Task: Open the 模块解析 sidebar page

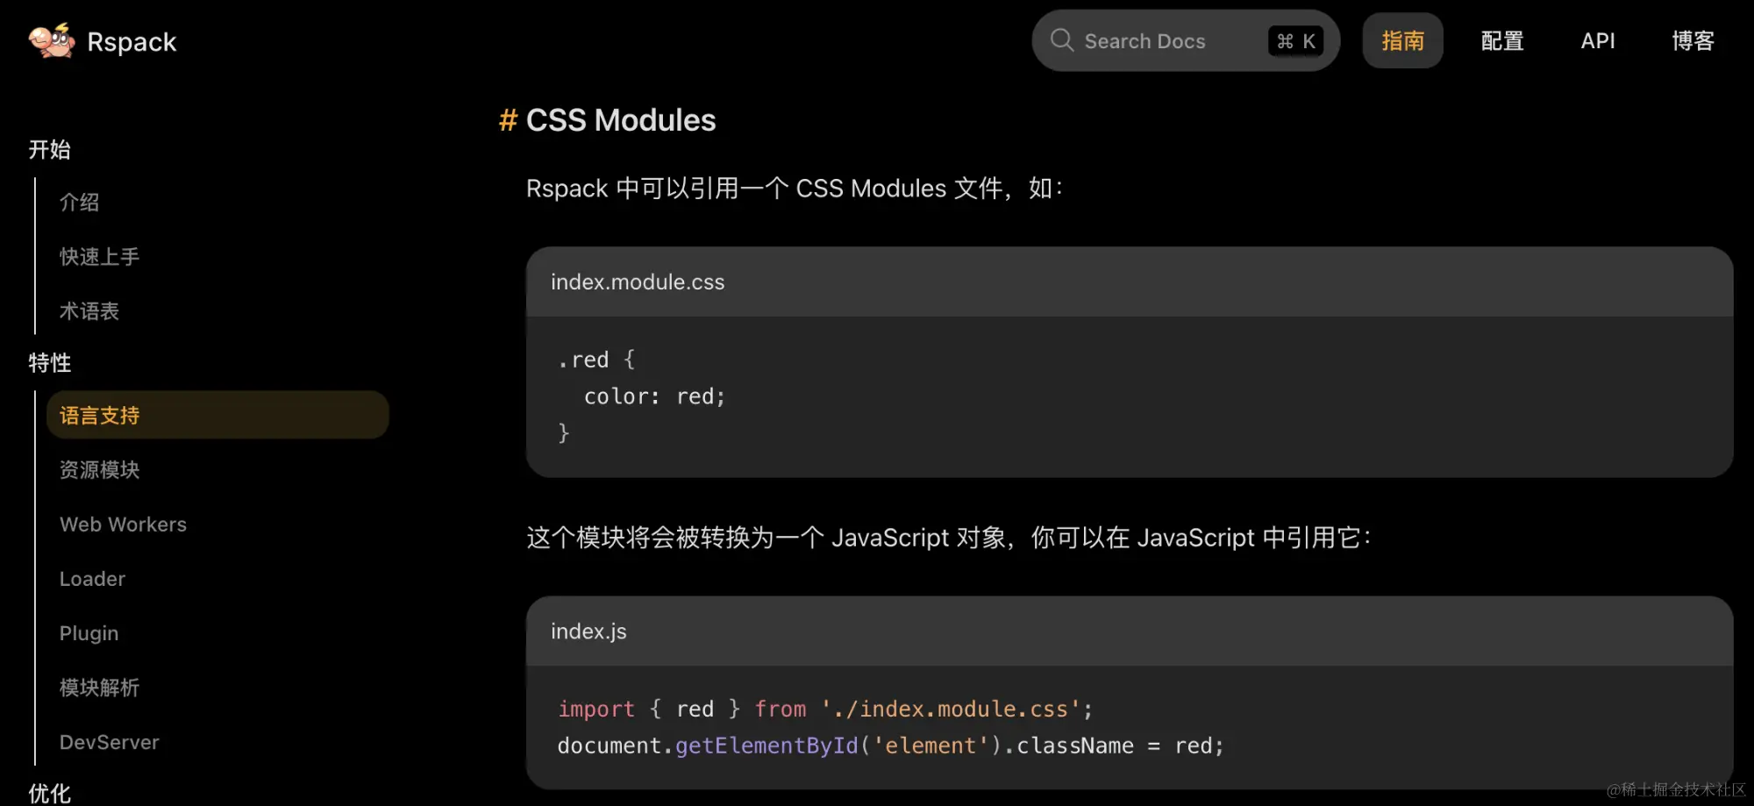Action: pos(99,688)
